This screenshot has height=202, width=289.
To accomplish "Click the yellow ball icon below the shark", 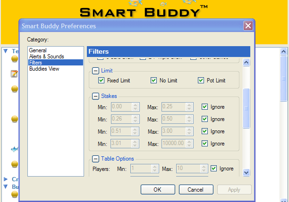I will click(15, 164).
